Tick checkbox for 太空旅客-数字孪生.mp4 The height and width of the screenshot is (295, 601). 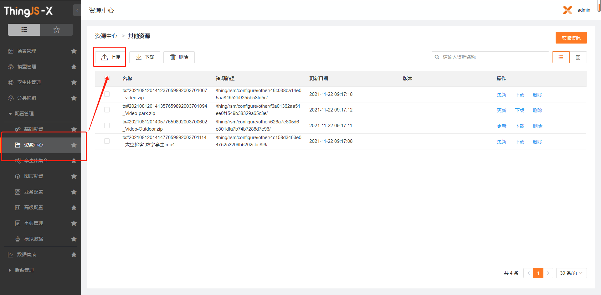(107, 141)
